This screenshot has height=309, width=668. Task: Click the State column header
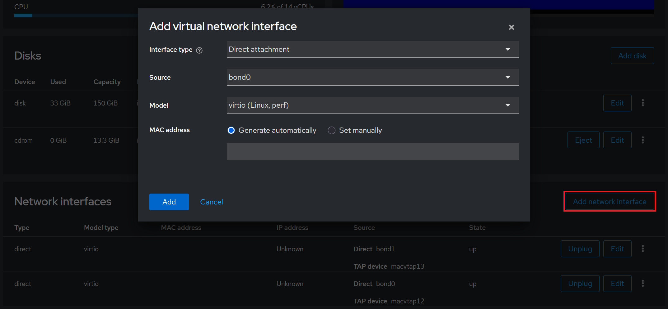[x=477, y=228]
